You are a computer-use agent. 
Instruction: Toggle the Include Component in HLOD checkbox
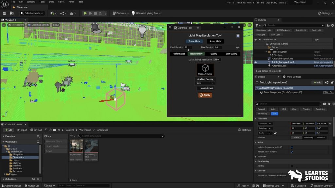(x=292, y=147)
